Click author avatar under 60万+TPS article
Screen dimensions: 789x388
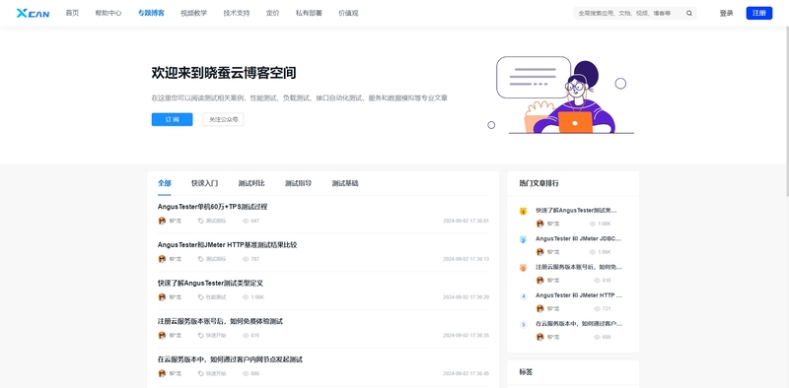[162, 221]
